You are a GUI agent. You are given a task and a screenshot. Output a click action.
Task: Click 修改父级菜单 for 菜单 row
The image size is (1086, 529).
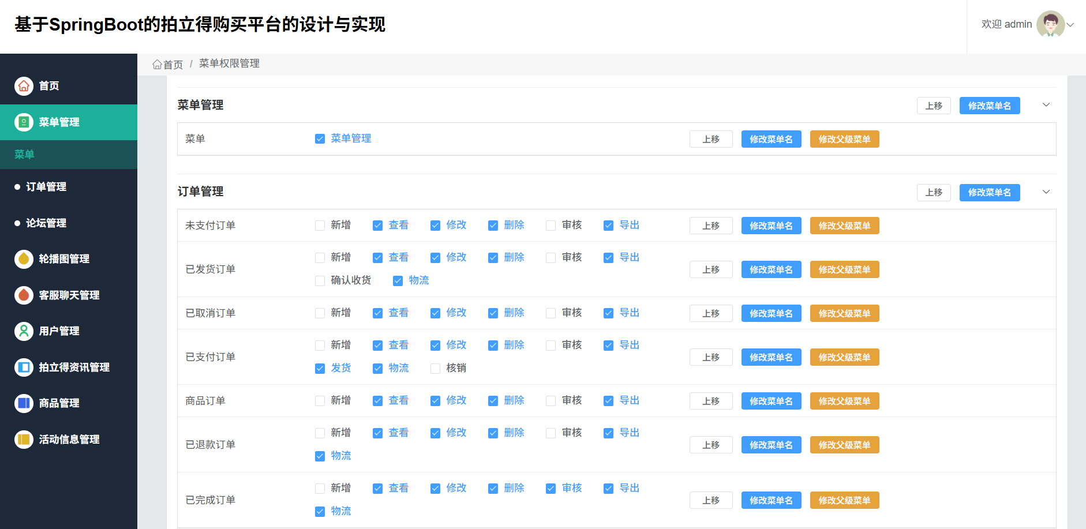pos(844,139)
